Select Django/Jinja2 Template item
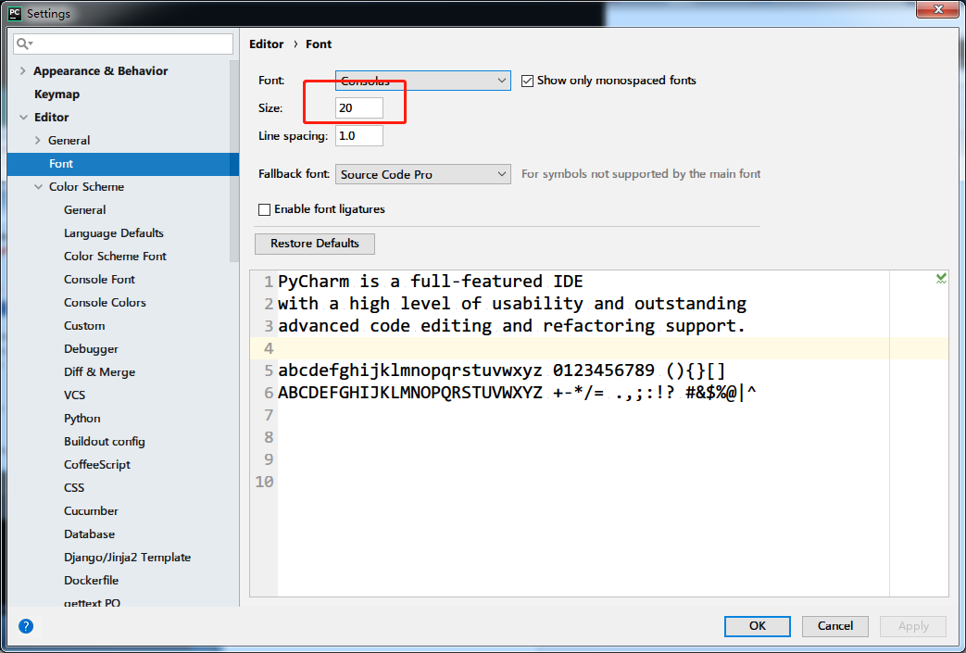Image resolution: width=966 pixels, height=653 pixels. 127,558
